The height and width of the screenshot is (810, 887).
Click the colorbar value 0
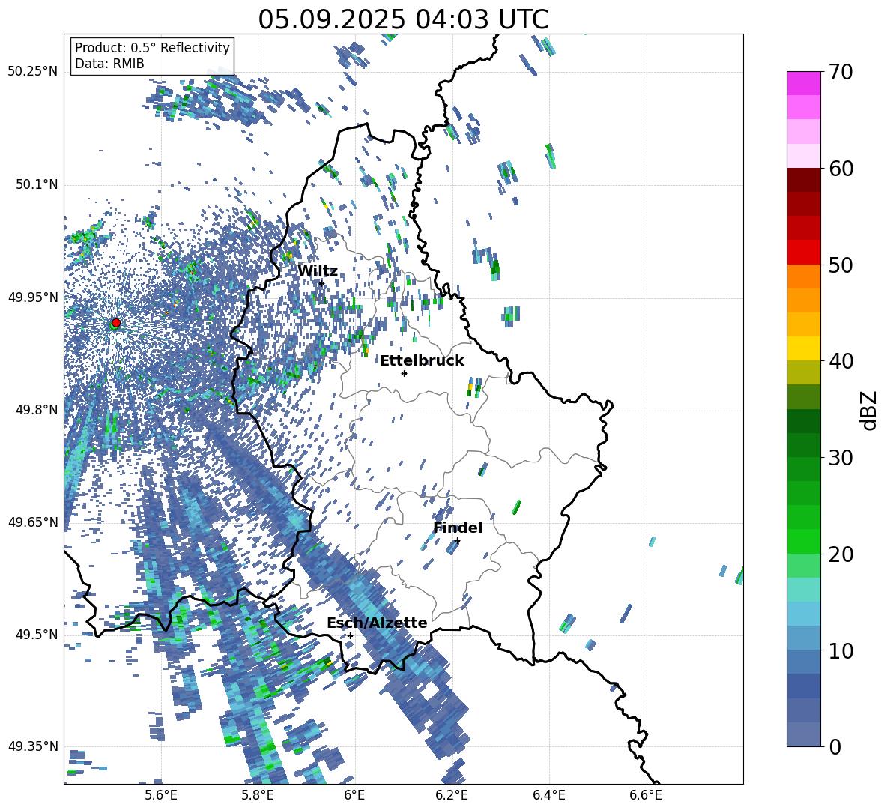click(x=835, y=746)
